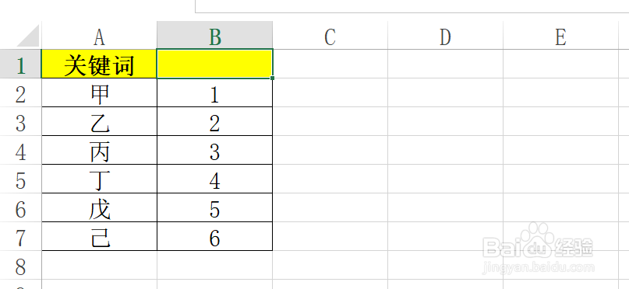The image size is (629, 289).
Task: Click the cell containing 丙
Action: coord(99,150)
